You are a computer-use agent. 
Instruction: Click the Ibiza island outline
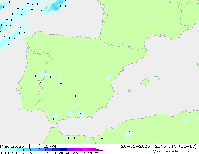pos(130,91)
